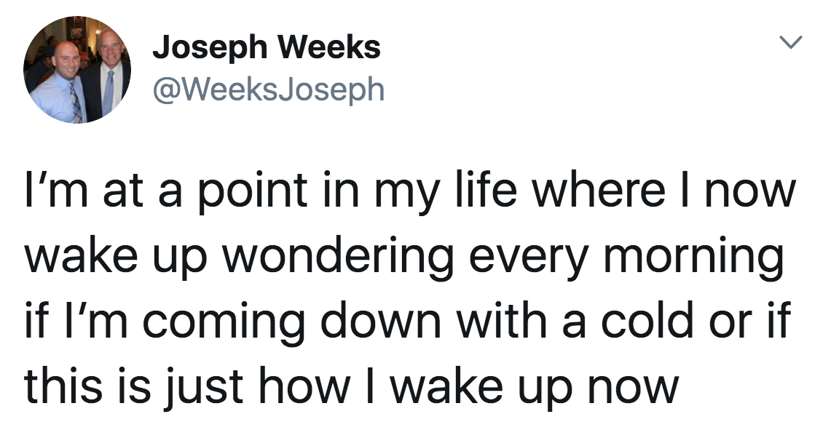Click the final word "now" ending the tweet
The image size is (823, 438).
pyautogui.click(x=633, y=391)
